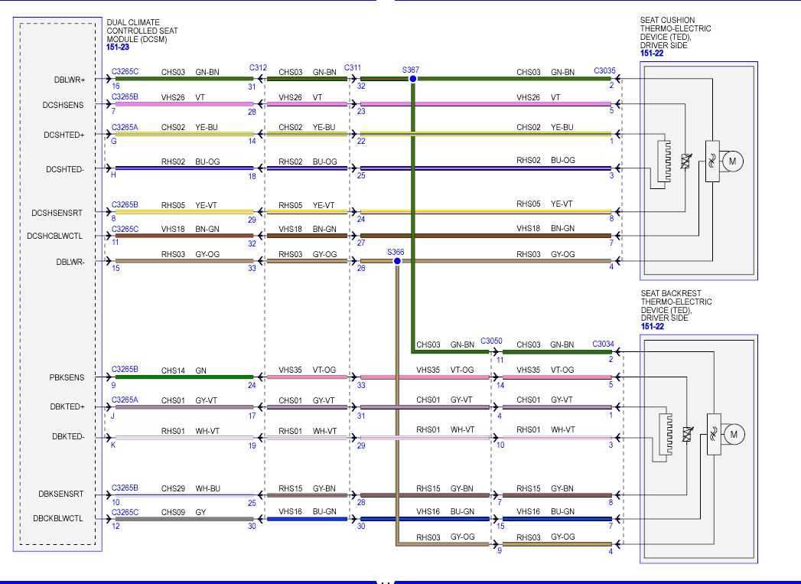This screenshot has width=801, height=584.
Task: Click the S366 splice dot
Action: 397,261
